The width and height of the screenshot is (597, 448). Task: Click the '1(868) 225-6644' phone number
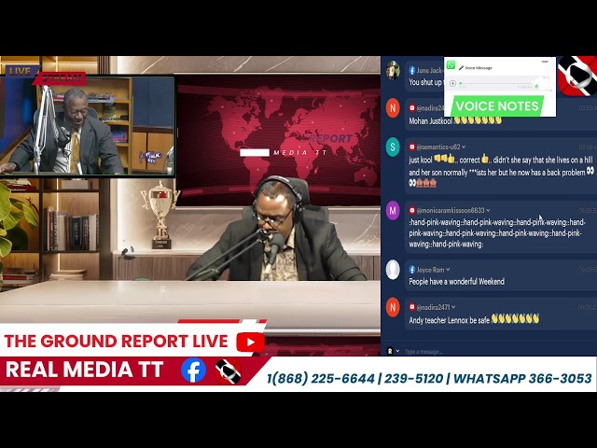click(x=321, y=379)
